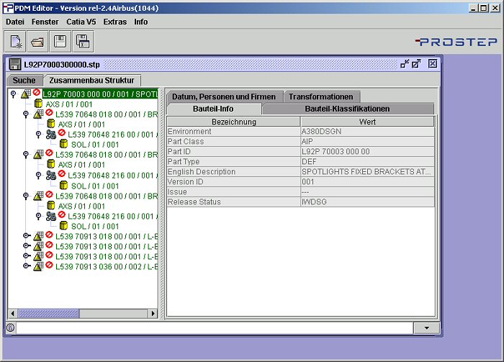Image resolution: width=504 pixels, height=362 pixels.
Task: Select the Part ID label cell
Action: (234, 152)
